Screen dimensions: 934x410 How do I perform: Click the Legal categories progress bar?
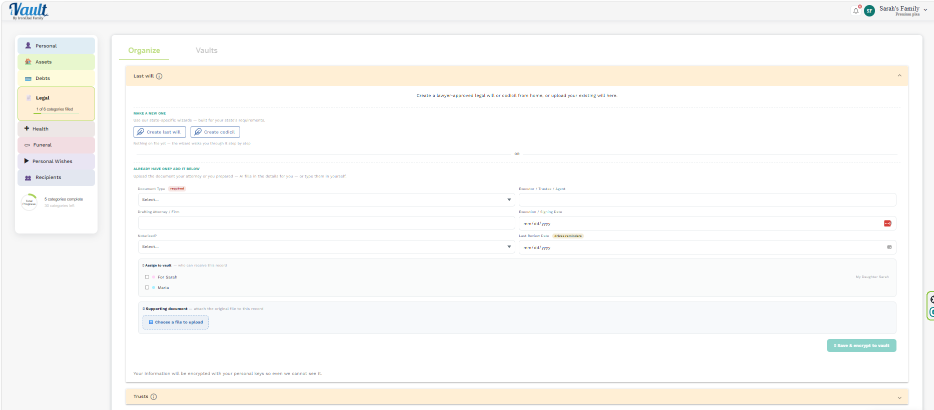56,113
